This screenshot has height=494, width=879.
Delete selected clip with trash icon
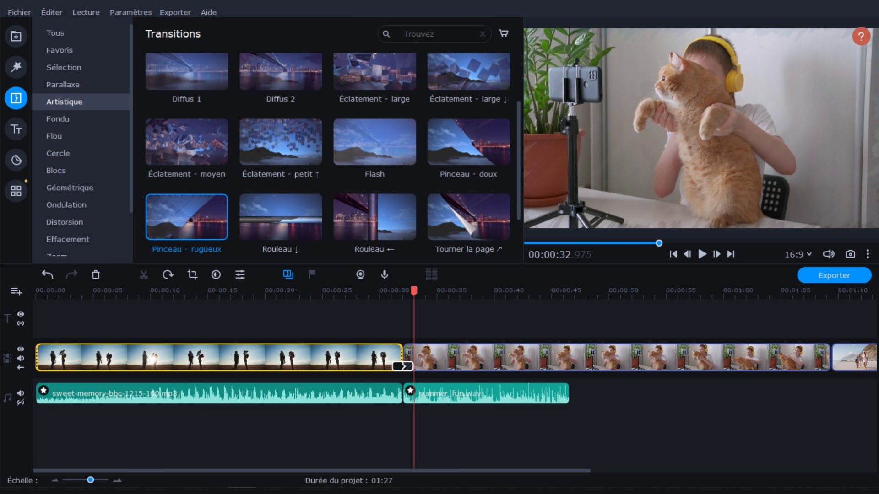point(96,274)
